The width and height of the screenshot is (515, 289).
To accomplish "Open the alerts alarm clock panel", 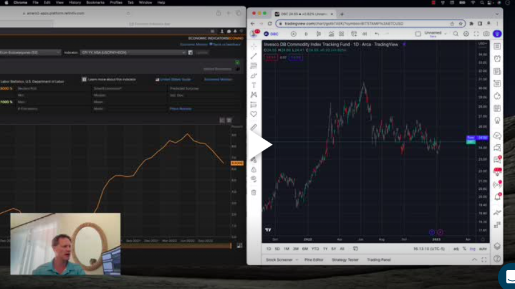I will (497, 58).
